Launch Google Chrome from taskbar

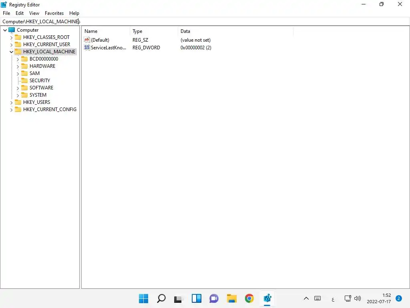coord(249,298)
